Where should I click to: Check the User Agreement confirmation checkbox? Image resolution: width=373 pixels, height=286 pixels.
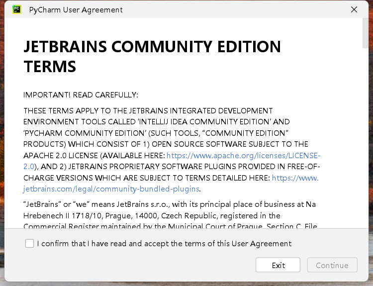tap(29, 243)
